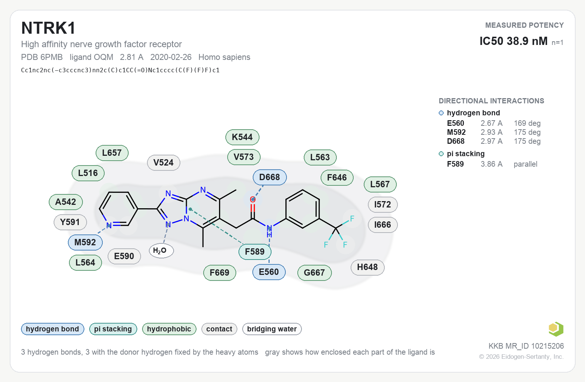The height and width of the screenshot is (382, 585).
Task: Select the pi stacking legend pill
Action: 113,329
